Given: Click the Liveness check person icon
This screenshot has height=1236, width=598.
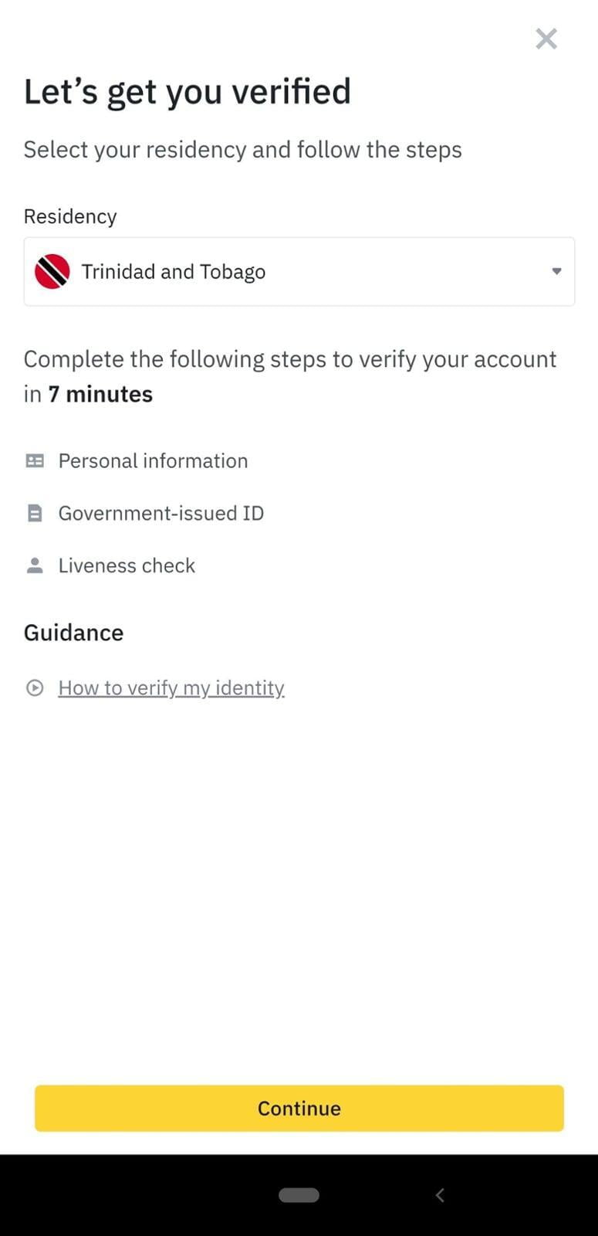Looking at the screenshot, I should [x=35, y=566].
